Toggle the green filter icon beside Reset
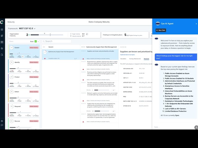 tap(36, 41)
